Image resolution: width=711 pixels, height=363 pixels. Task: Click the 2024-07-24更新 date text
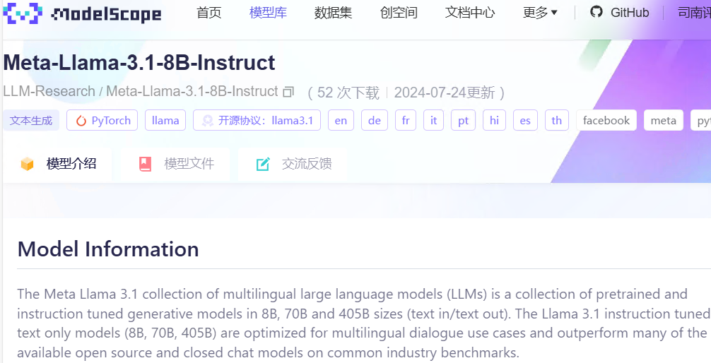(x=445, y=93)
